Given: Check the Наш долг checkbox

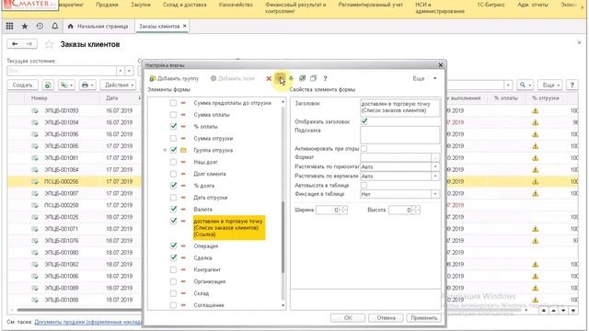Looking at the screenshot, I should 173,162.
